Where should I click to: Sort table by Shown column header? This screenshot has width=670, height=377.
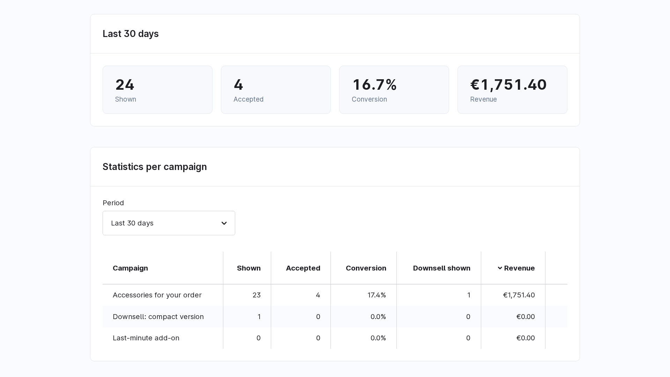[x=248, y=268]
